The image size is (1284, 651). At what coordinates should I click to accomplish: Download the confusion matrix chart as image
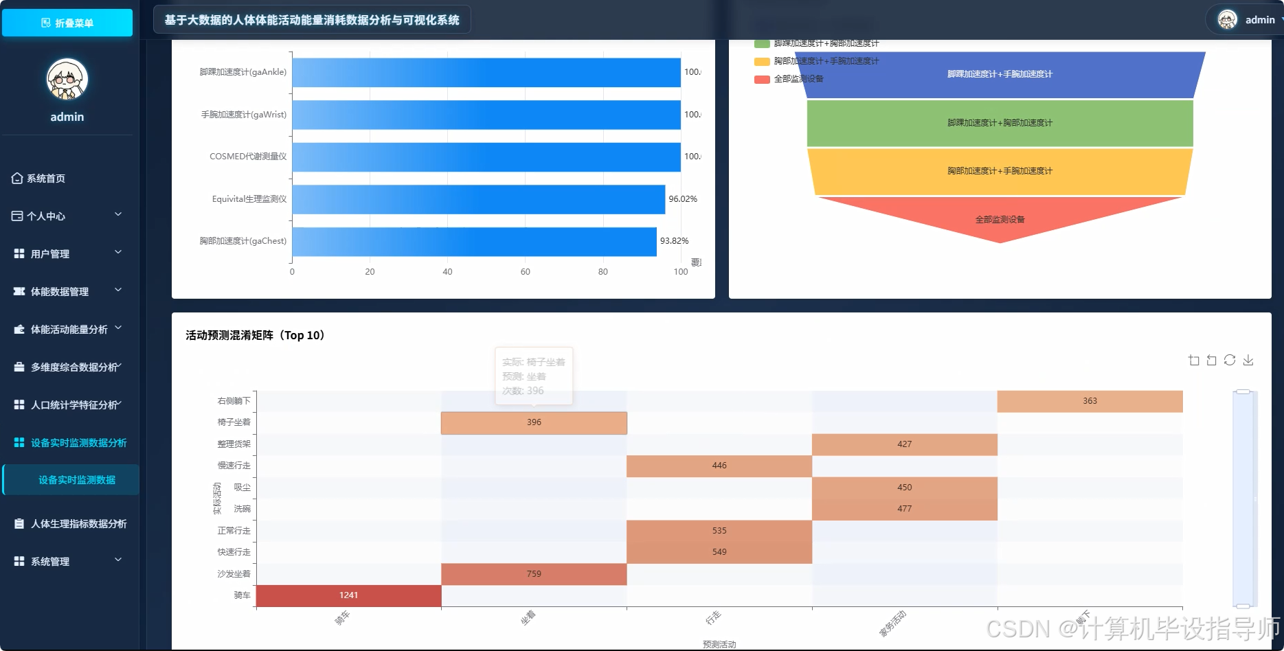1248,361
